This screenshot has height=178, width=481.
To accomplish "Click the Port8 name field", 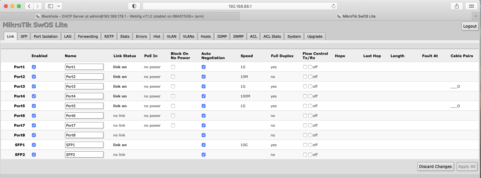I will [84, 135].
